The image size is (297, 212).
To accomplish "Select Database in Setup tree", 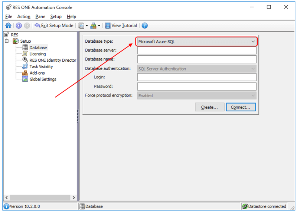I will 38,48.
